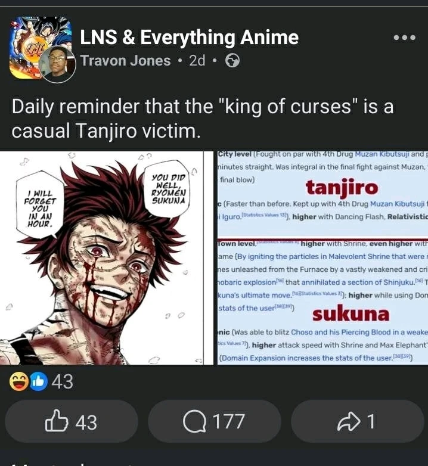
Task: Click the red 'tanjiro' label in image
Action: (342, 188)
